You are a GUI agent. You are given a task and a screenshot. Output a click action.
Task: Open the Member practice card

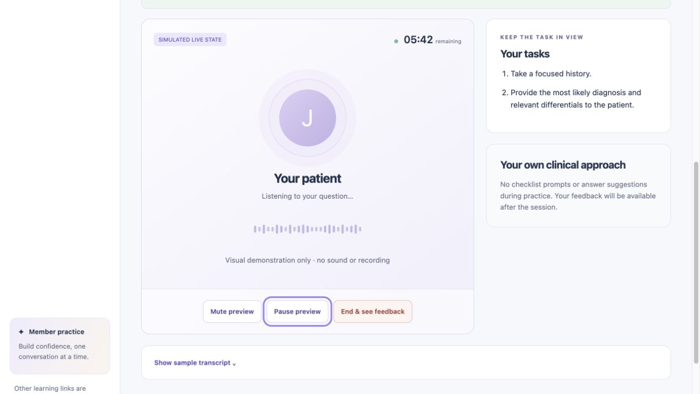pyautogui.click(x=60, y=346)
